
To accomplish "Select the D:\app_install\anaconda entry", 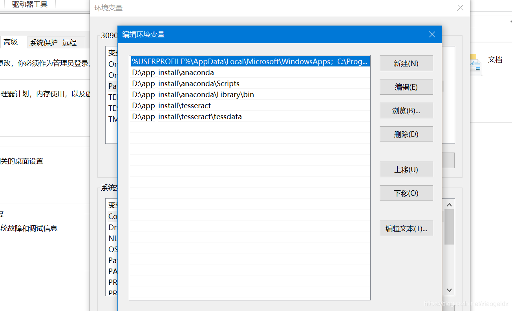I will click(250, 72).
